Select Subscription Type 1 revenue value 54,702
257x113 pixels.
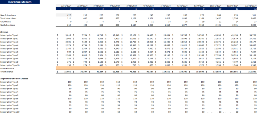coord(253,35)
